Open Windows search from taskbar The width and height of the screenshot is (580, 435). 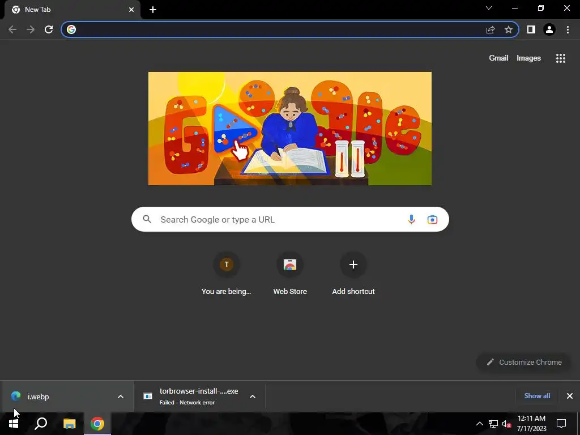pyautogui.click(x=41, y=424)
